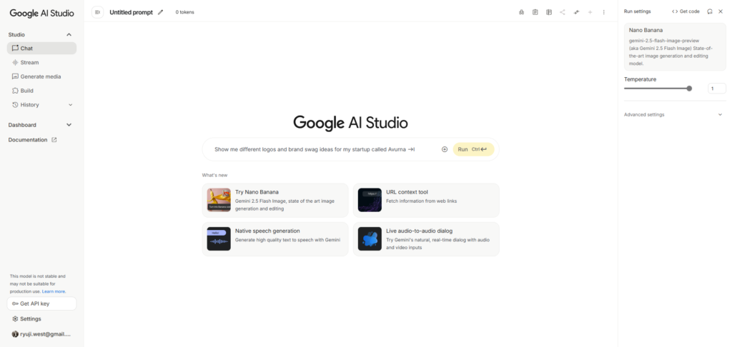Click the add media plus-circle icon
This screenshot has width=732, height=347.
(445, 149)
